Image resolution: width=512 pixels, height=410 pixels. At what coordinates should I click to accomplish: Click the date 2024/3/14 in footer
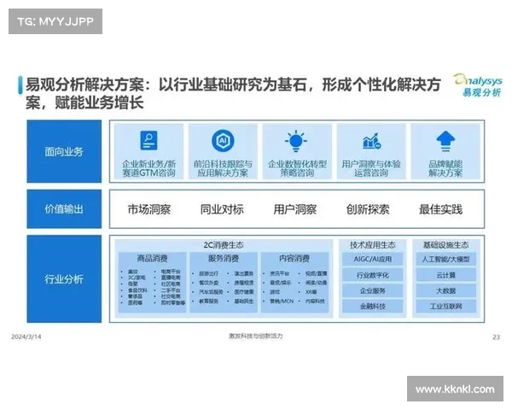[26, 337]
